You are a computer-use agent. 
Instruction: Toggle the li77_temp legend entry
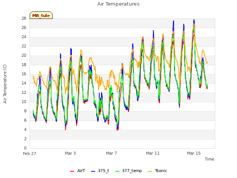coord(128,171)
